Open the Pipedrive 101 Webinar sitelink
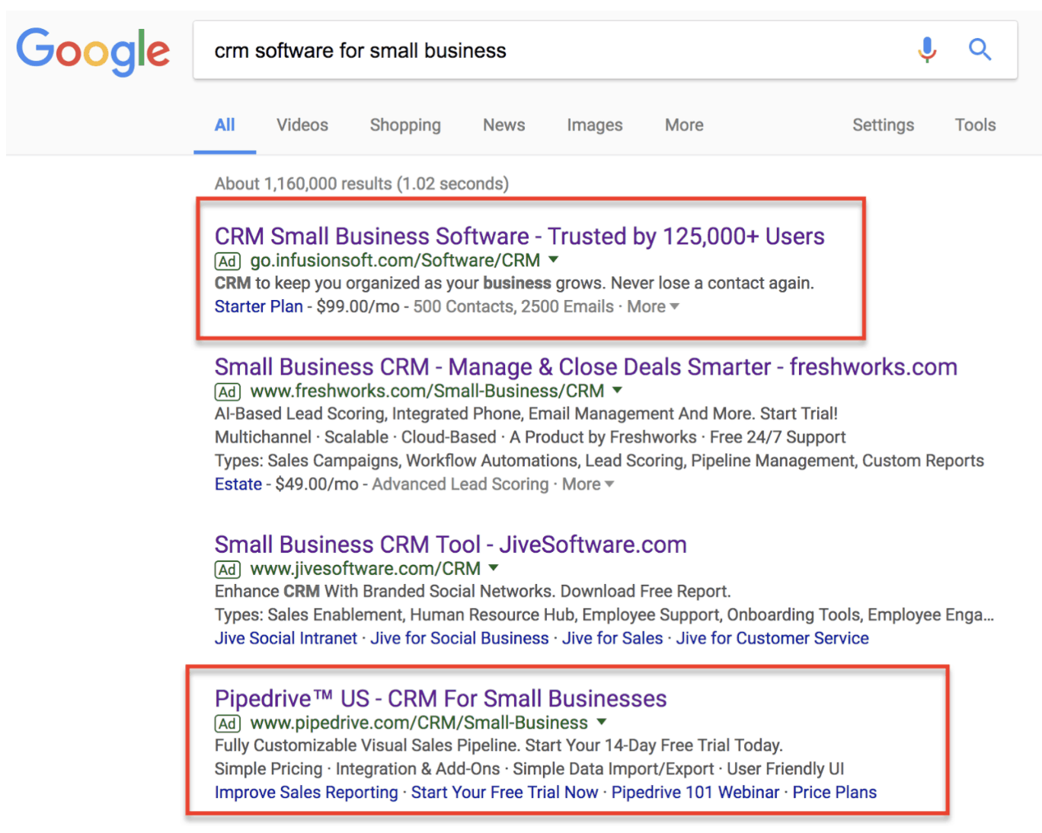 pos(695,793)
